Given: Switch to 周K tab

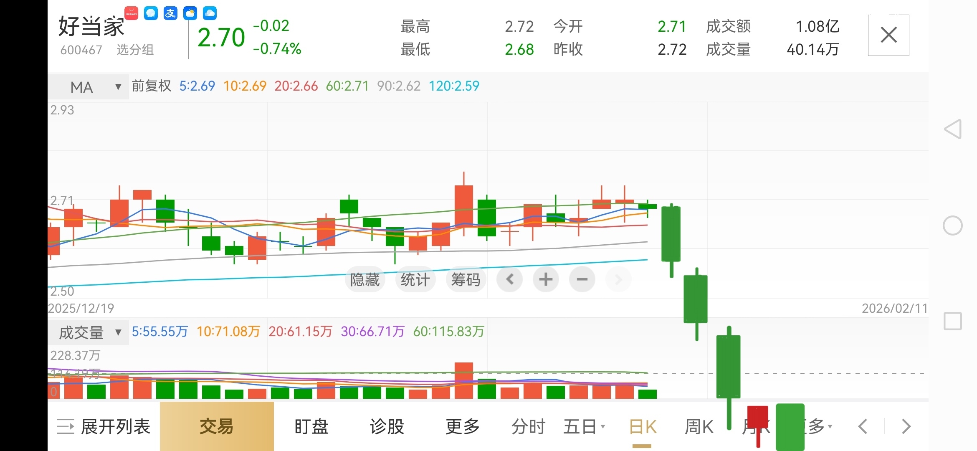Looking at the screenshot, I should 699,426.
